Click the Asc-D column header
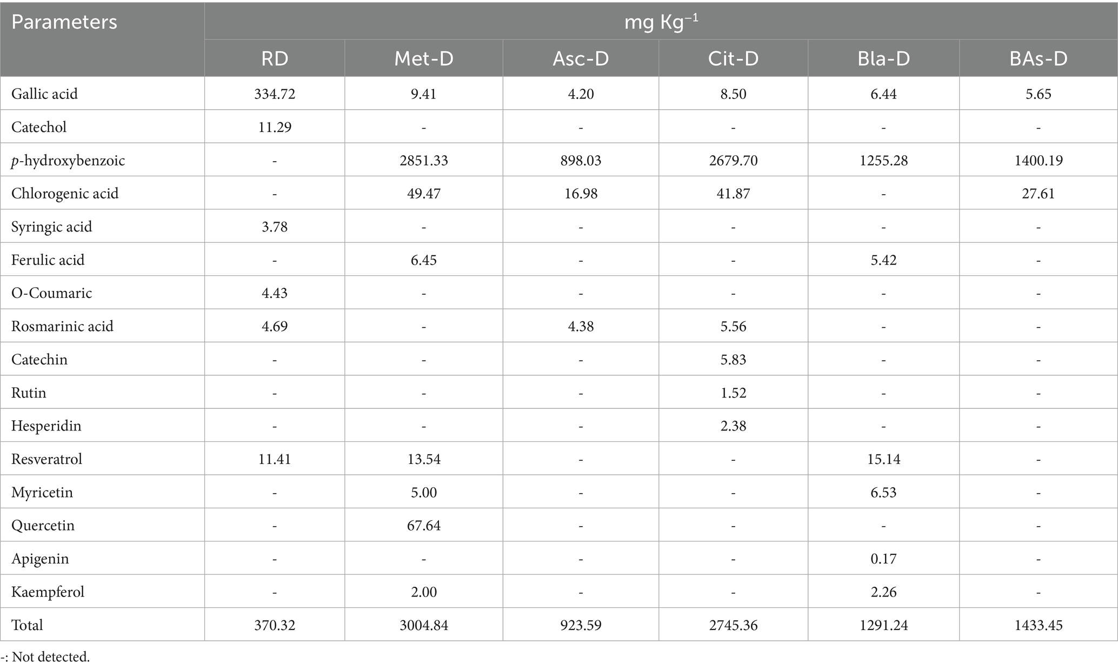Screen dimensions: 1118x669 click(x=581, y=58)
